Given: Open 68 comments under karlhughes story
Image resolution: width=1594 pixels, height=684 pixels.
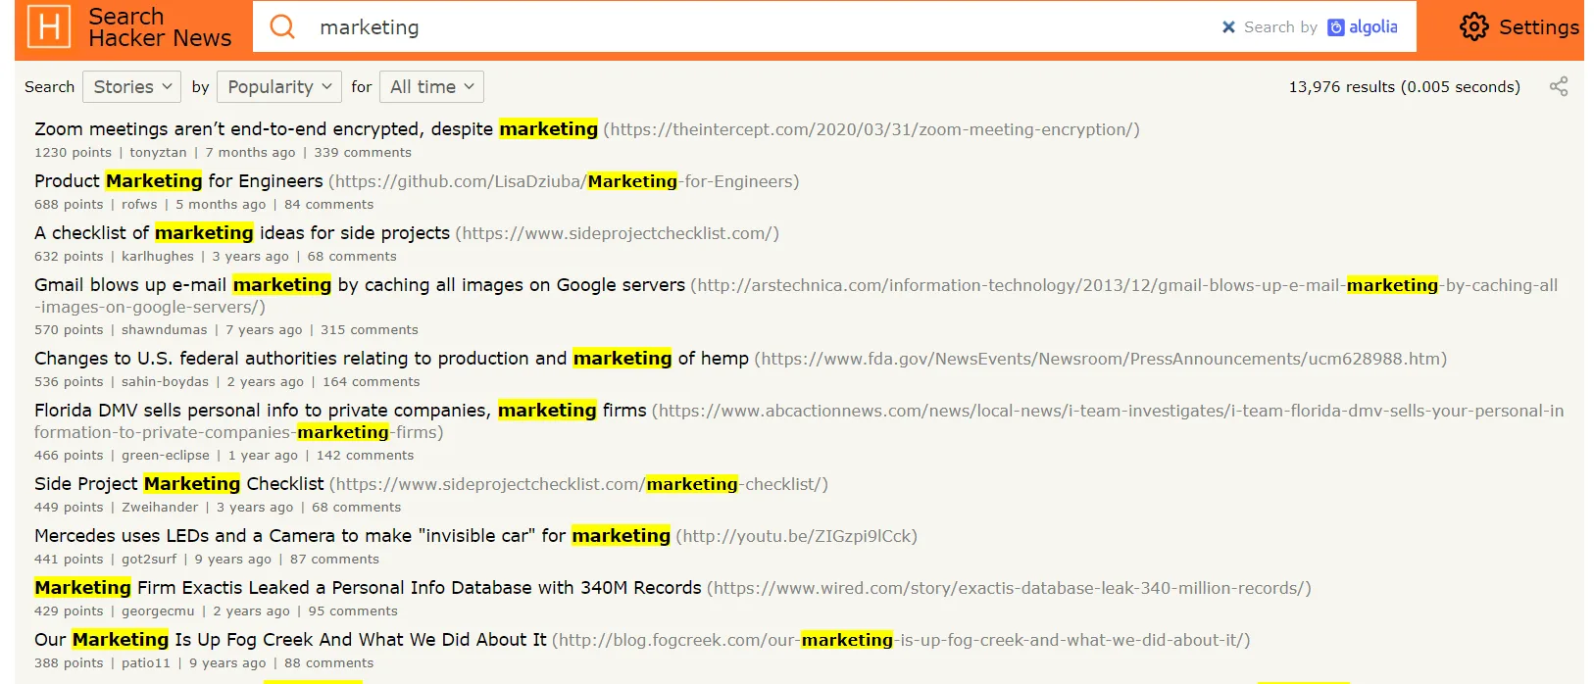Looking at the screenshot, I should coord(352,257).
